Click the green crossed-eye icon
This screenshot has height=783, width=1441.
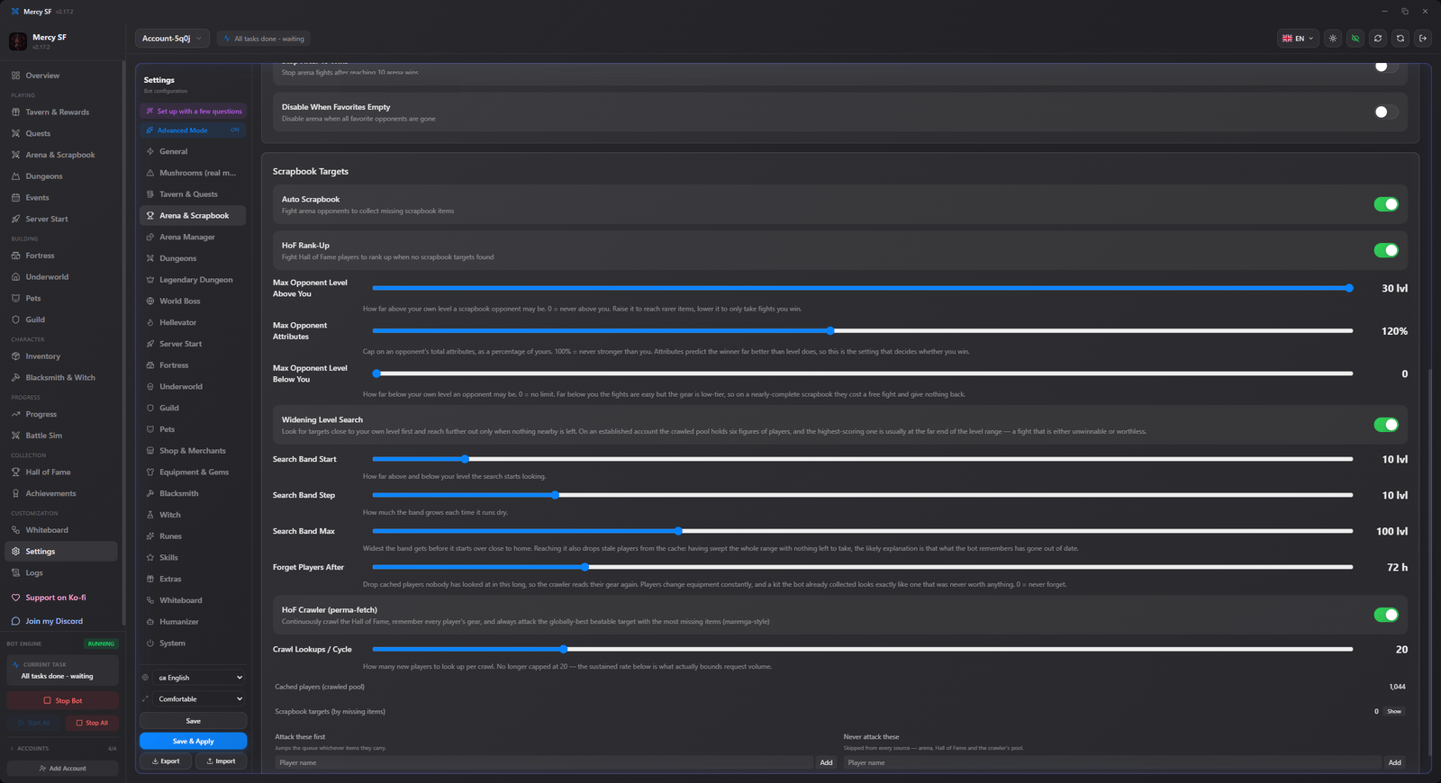(1355, 39)
